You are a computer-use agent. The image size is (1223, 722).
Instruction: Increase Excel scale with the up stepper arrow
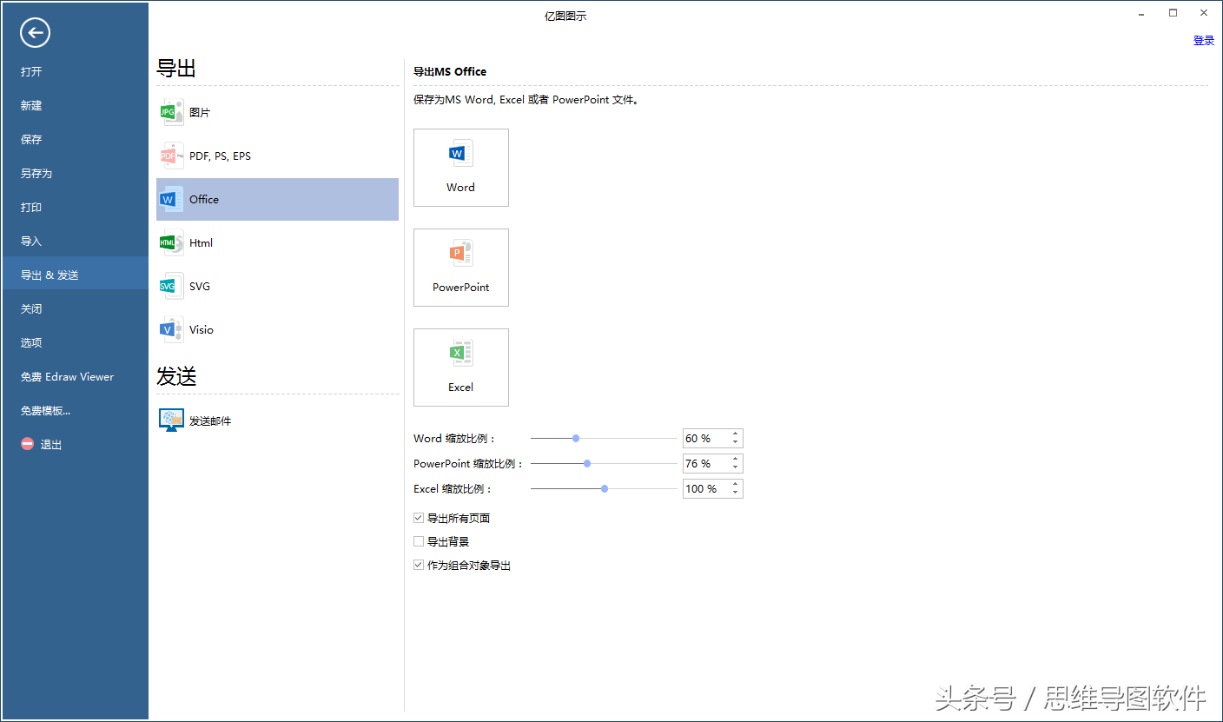[x=735, y=485]
